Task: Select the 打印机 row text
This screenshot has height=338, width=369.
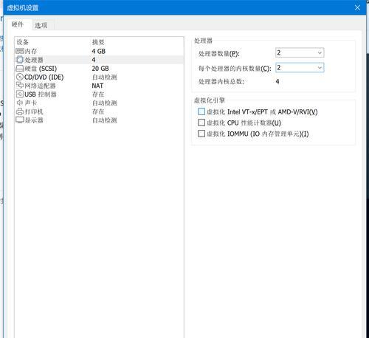Action: pyautogui.click(x=34, y=111)
